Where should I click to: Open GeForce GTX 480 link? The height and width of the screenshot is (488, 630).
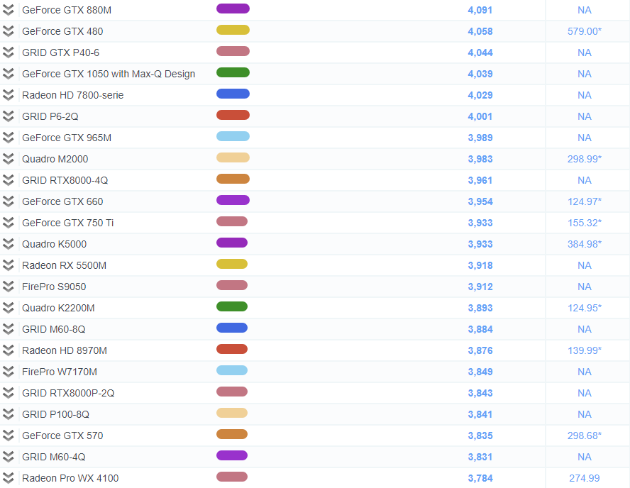[62, 31]
